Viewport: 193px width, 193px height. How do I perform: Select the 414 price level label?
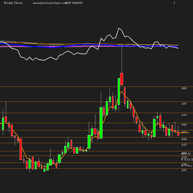click(x=184, y=115)
